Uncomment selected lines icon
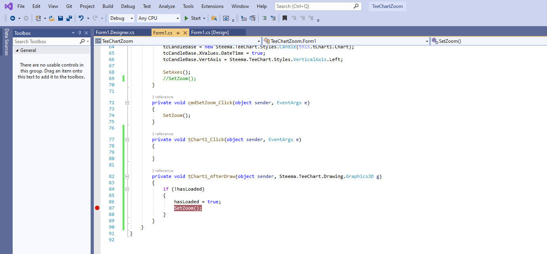This screenshot has height=254, width=547. tap(273, 18)
